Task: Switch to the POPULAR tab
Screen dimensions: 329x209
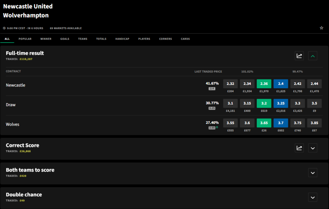Action: tap(25, 39)
